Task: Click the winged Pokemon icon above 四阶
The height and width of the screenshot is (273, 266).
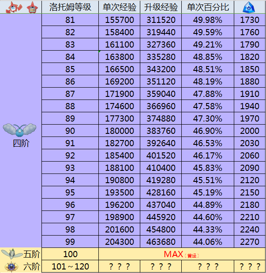Action: click(x=21, y=130)
